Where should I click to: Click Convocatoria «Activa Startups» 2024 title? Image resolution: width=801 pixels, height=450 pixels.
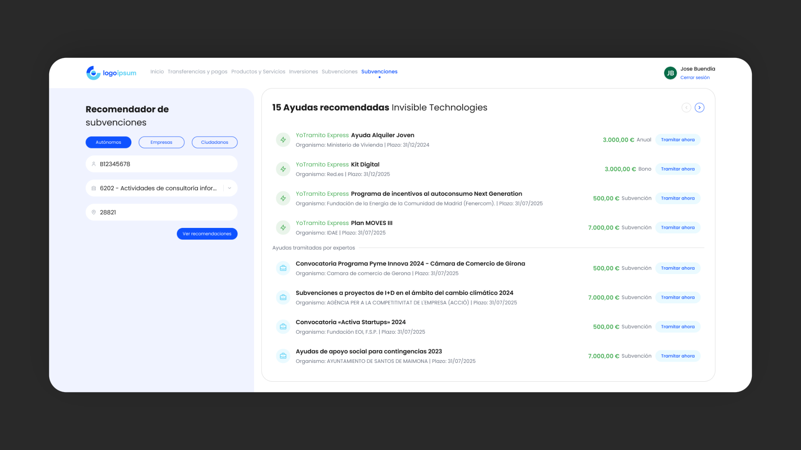click(x=350, y=322)
